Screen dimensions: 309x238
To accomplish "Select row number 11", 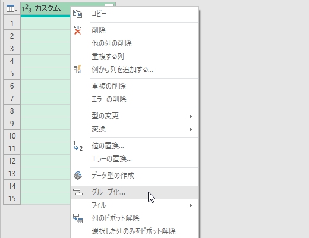I will tap(12, 149).
